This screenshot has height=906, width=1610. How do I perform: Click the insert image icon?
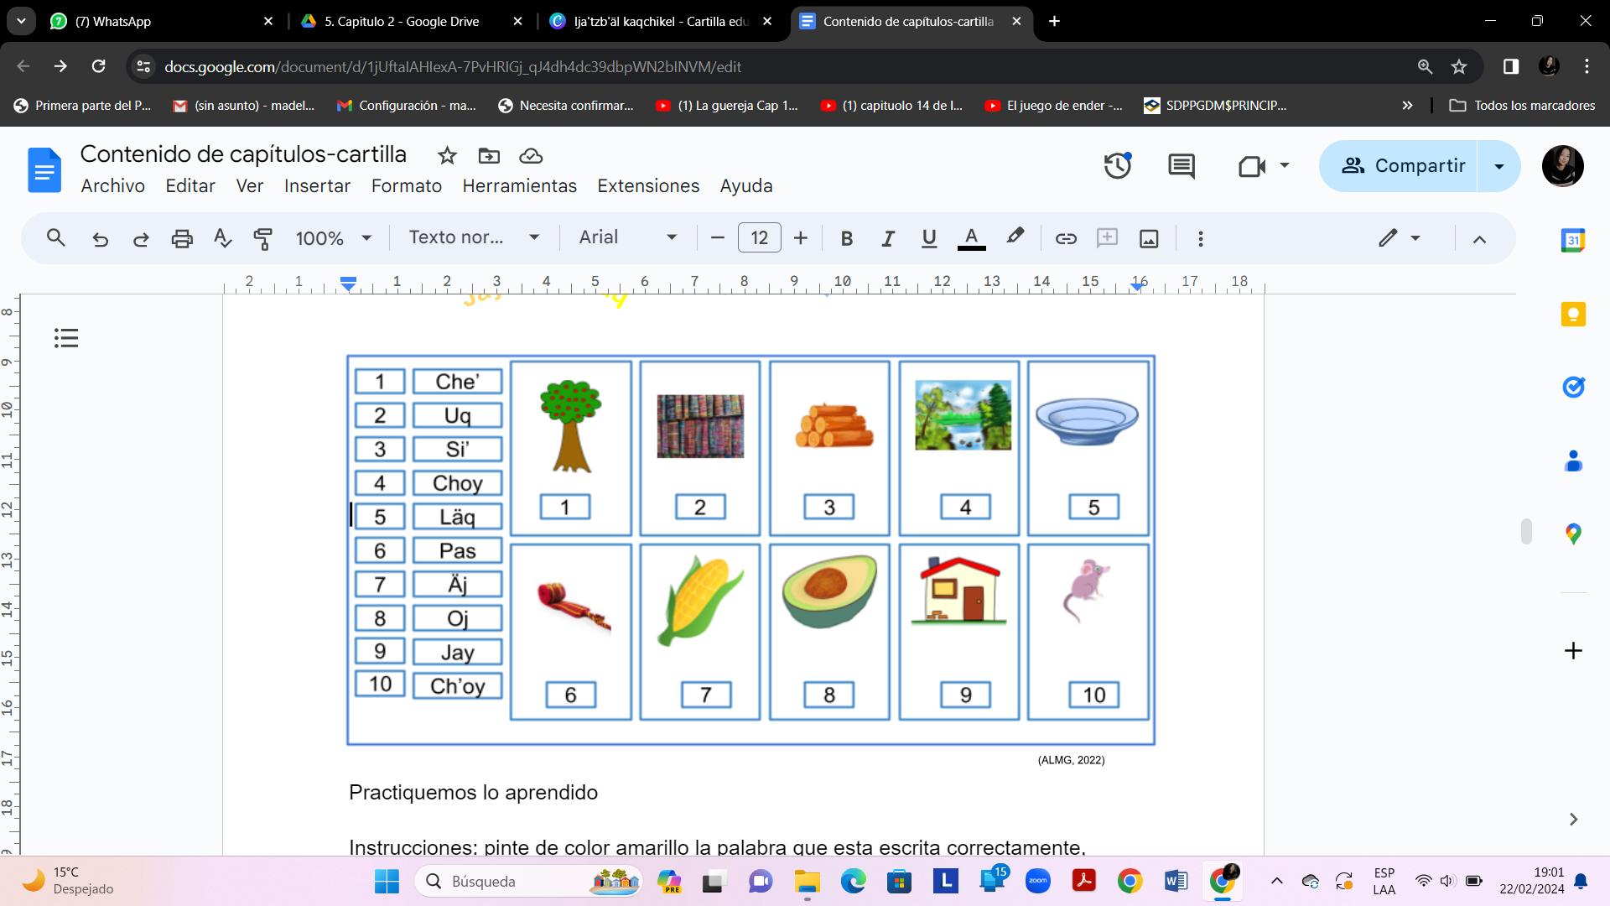pos(1148,238)
